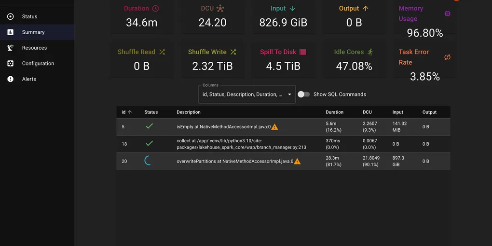Screen dimensions: 492x246
Task: Click id 20 in the table
Action: [x=124, y=161]
